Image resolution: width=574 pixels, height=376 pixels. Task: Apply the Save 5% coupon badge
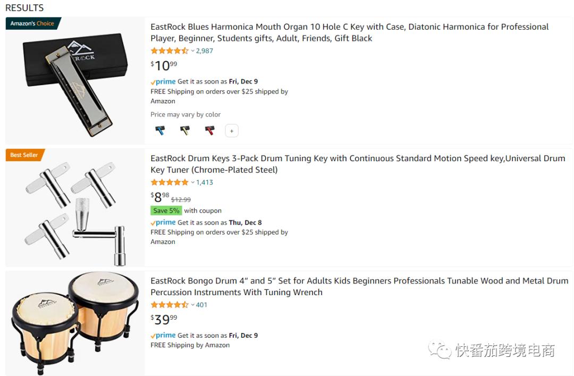[166, 211]
